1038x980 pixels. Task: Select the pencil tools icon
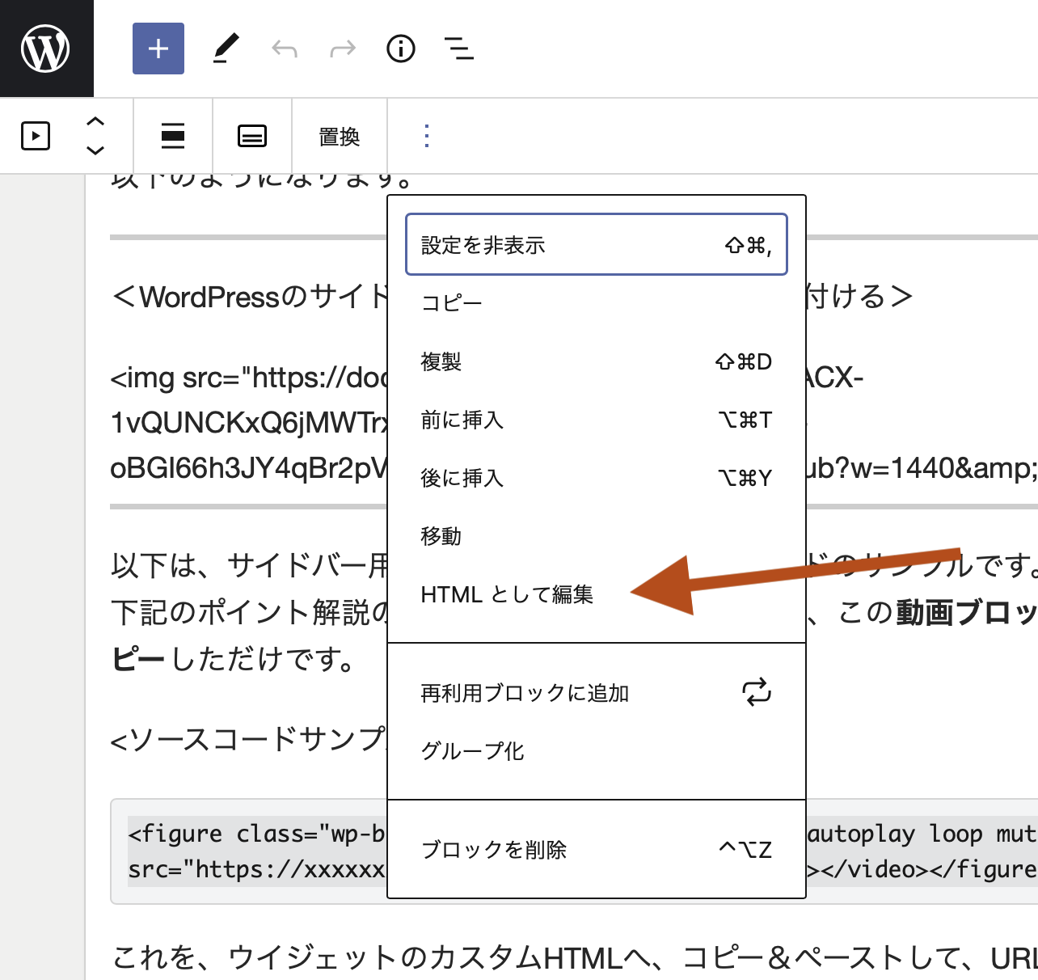(226, 49)
